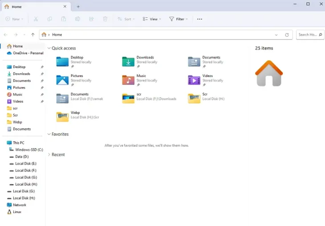Click the See more three-dots menu
325x226 pixels.
coord(199,19)
